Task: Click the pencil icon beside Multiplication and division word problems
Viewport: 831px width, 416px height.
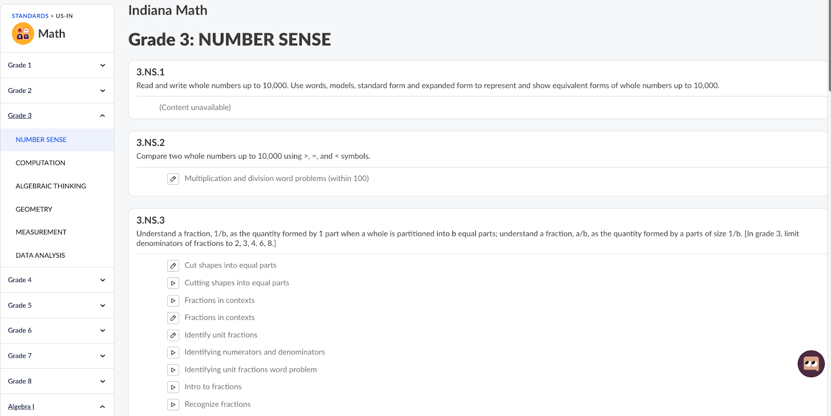Action: point(173,179)
